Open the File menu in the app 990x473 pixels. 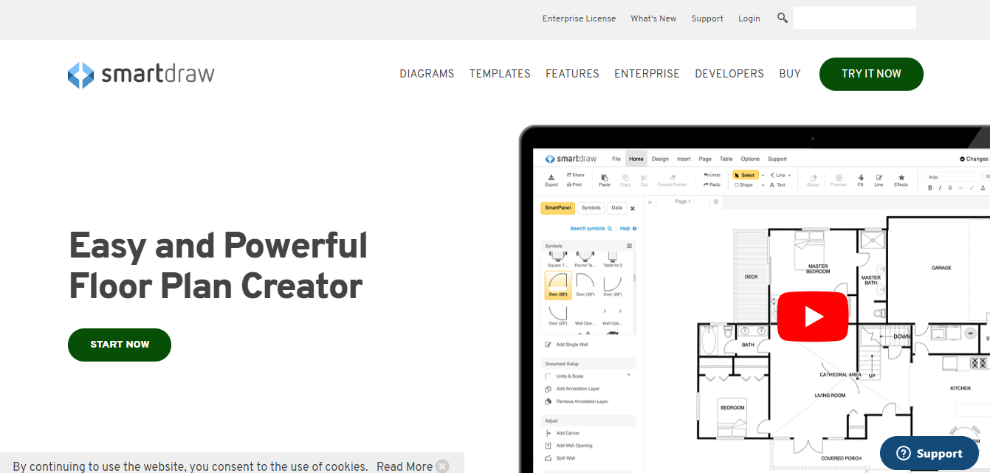616,159
